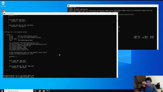Open the Windows Start menu
Screen dimensions: 163x92
coord(2,91)
